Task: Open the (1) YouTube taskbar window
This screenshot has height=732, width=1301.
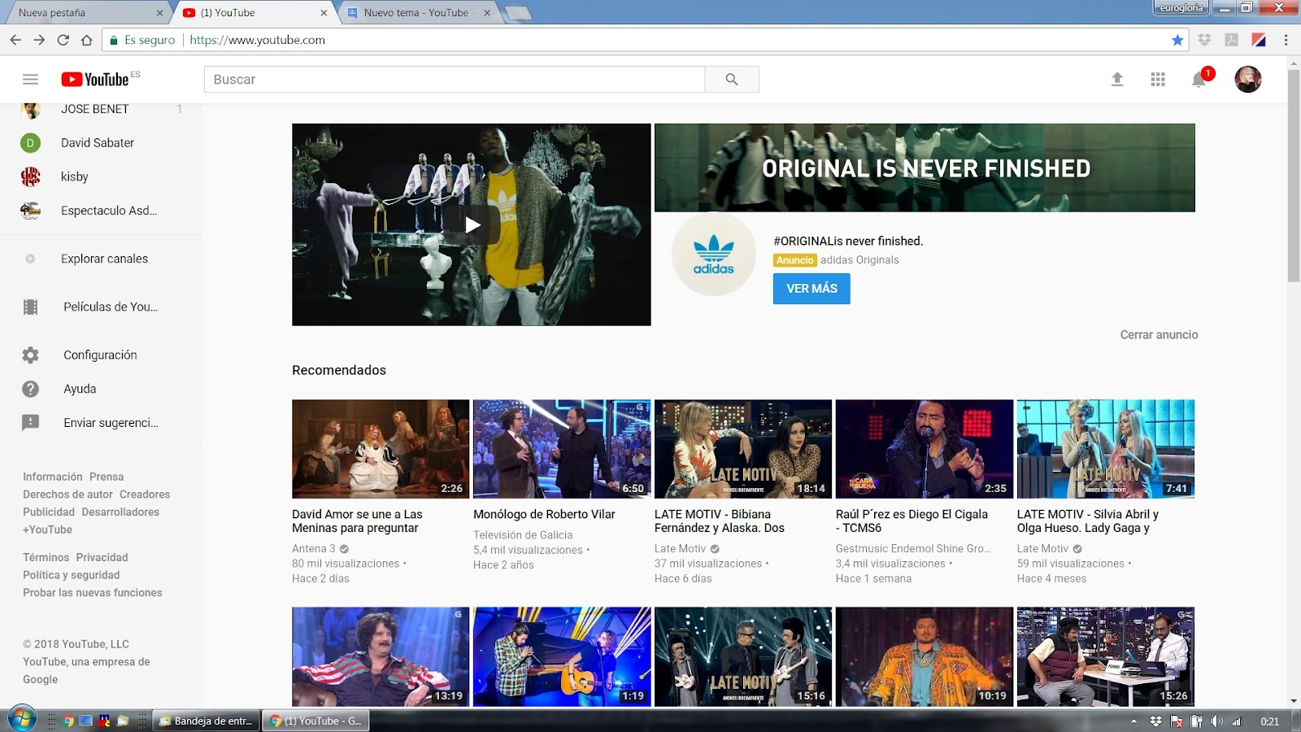Action: point(315,721)
